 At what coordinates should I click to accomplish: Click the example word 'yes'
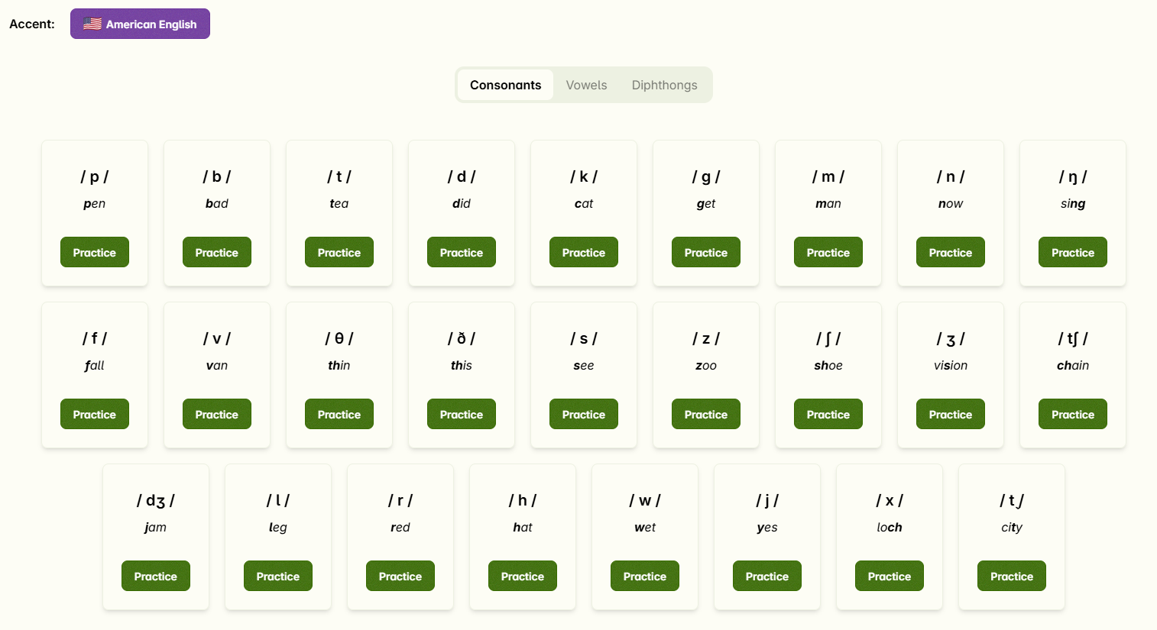tap(767, 528)
